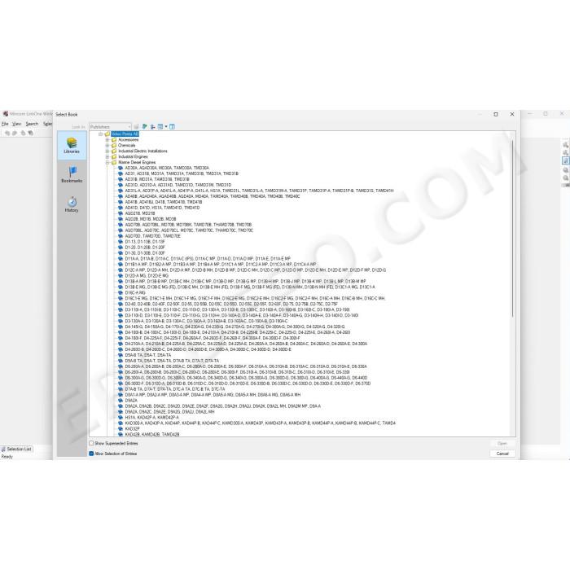Select book D7A-B TA, D7A-T entry
The width and height of the screenshot is (570, 570).
coord(175,389)
